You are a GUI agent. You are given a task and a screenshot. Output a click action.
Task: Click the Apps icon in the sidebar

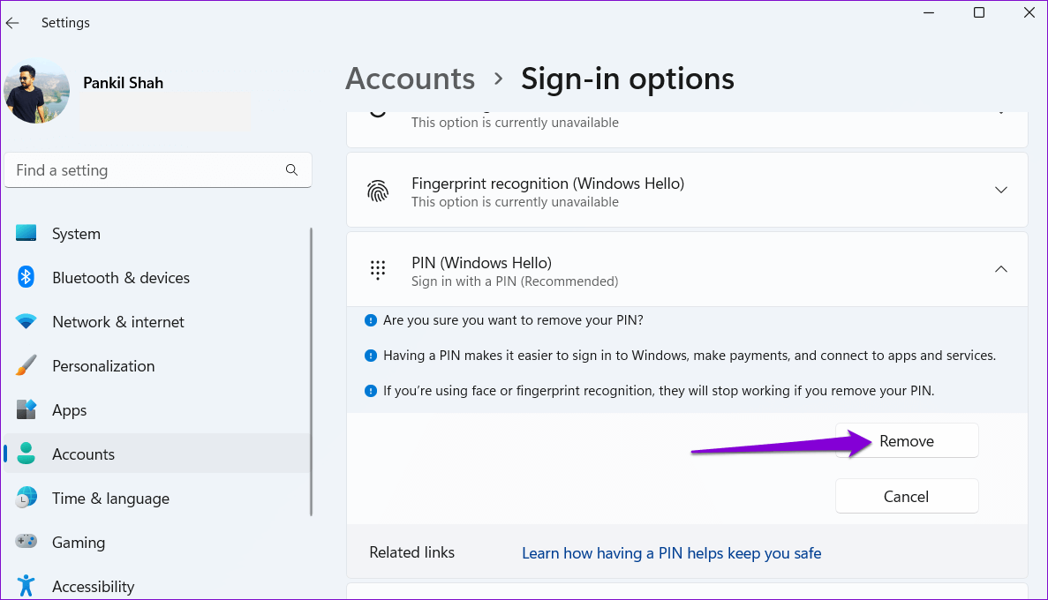pos(26,409)
